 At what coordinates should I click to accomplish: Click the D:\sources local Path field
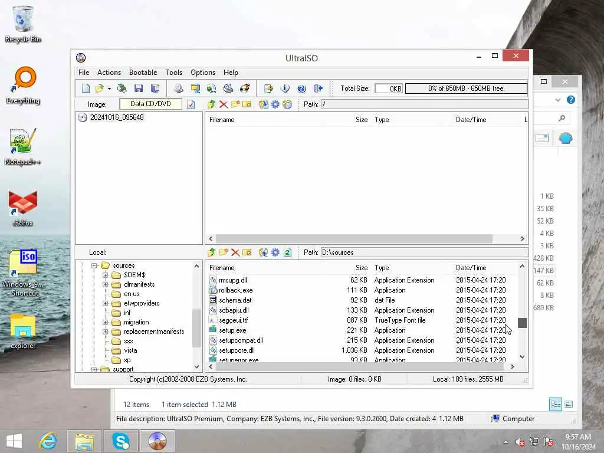[424, 252]
